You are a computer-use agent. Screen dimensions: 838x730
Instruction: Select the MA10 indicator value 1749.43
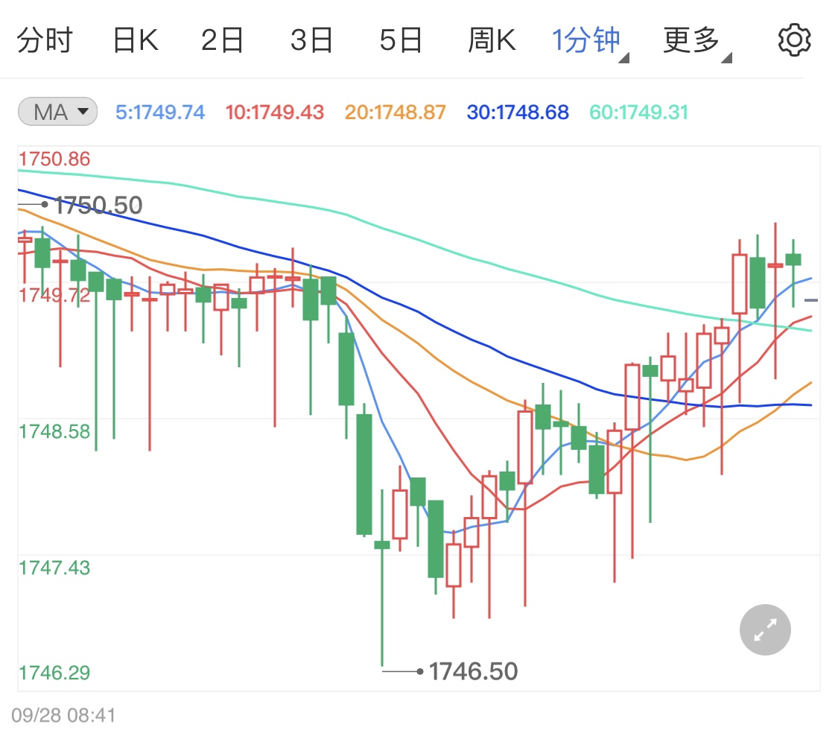point(274,110)
